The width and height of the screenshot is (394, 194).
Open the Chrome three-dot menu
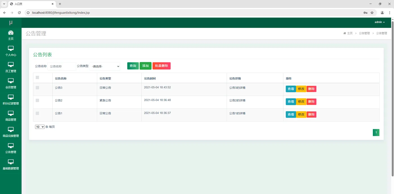(389, 13)
